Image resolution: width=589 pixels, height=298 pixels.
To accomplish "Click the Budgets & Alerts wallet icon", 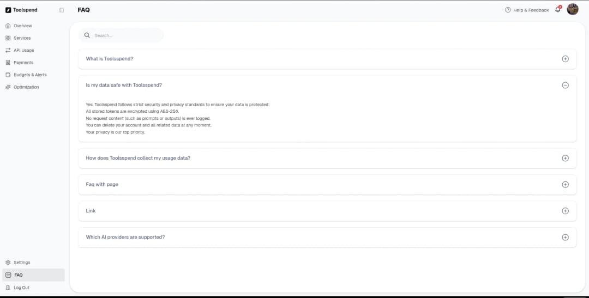I will 8,75.
